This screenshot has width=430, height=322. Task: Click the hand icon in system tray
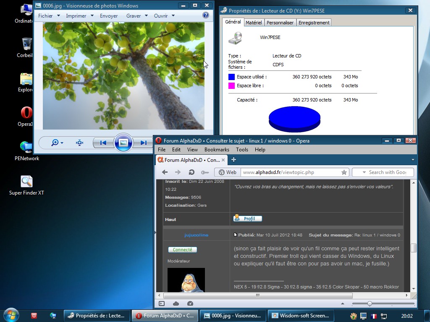point(353,316)
